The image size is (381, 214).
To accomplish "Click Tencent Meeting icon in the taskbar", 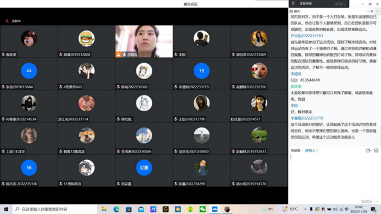I will (214, 209).
